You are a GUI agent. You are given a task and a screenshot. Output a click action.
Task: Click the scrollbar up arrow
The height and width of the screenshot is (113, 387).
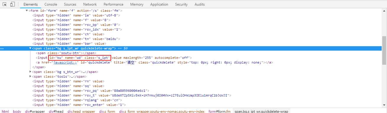click(384, 11)
